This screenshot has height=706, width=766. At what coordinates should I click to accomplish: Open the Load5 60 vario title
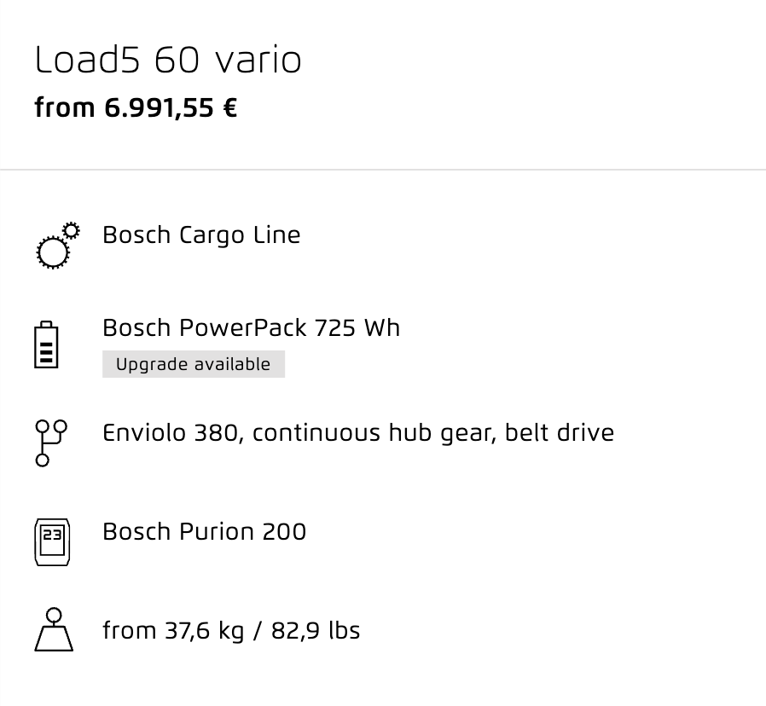(x=168, y=60)
